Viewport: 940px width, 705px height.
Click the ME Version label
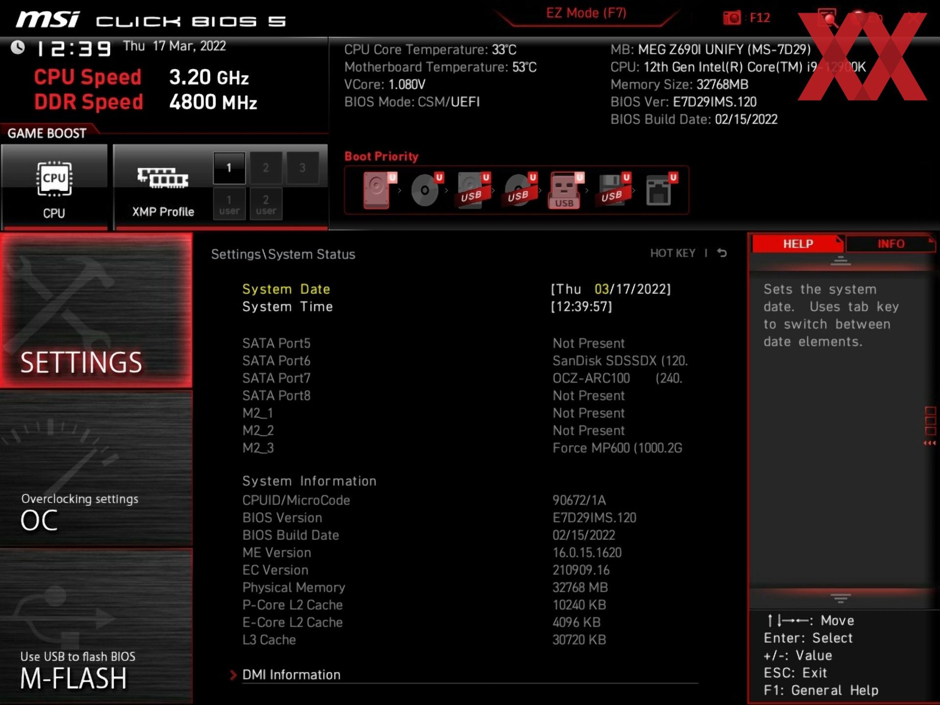pos(277,553)
